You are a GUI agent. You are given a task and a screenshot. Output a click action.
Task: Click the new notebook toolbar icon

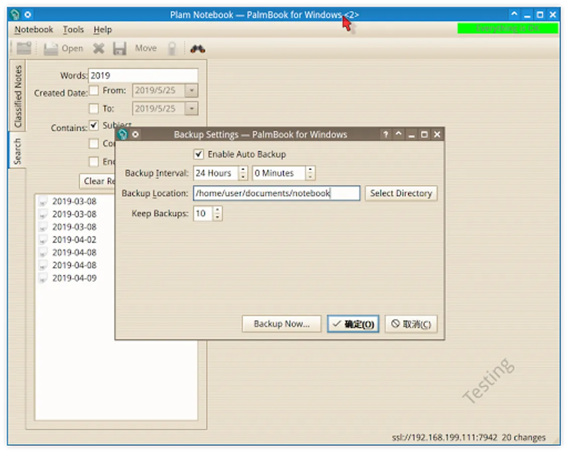click(x=24, y=48)
